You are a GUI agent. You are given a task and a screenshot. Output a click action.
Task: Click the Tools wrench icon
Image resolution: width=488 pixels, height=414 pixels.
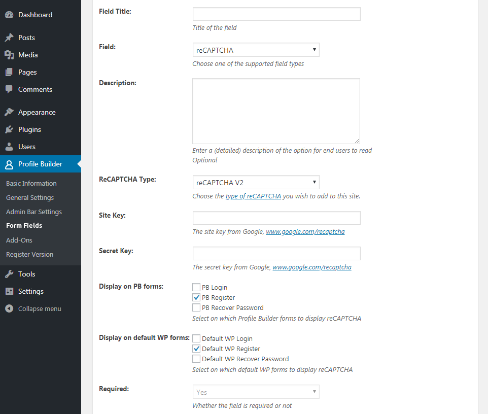point(9,274)
